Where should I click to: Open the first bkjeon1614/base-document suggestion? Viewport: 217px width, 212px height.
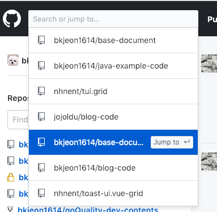pos(113,40)
